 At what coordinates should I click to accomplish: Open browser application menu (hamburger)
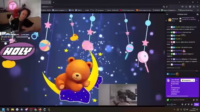[x=197, y=7]
